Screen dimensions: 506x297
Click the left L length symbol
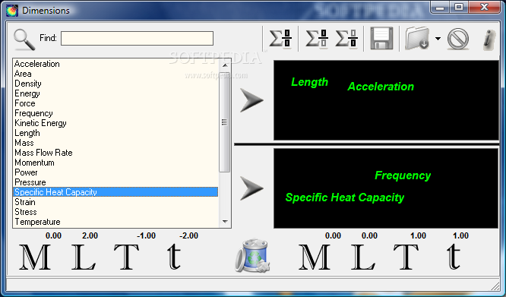[x=84, y=257]
